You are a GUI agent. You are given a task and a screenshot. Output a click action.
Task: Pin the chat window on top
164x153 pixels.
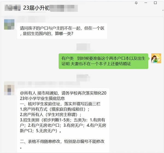pos(136,3)
